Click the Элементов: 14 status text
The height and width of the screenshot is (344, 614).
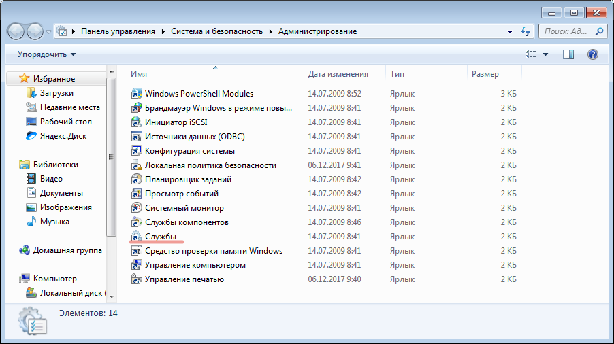pos(88,313)
